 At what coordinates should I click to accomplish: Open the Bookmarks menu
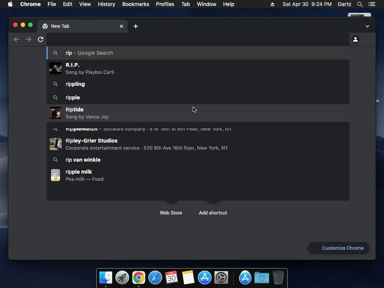coord(136,4)
